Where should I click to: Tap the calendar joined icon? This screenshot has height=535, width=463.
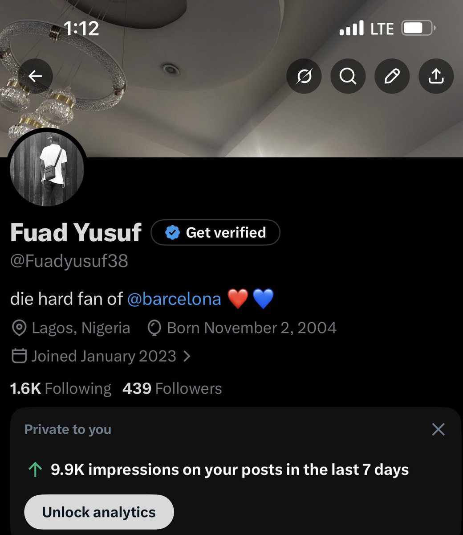[x=18, y=356]
